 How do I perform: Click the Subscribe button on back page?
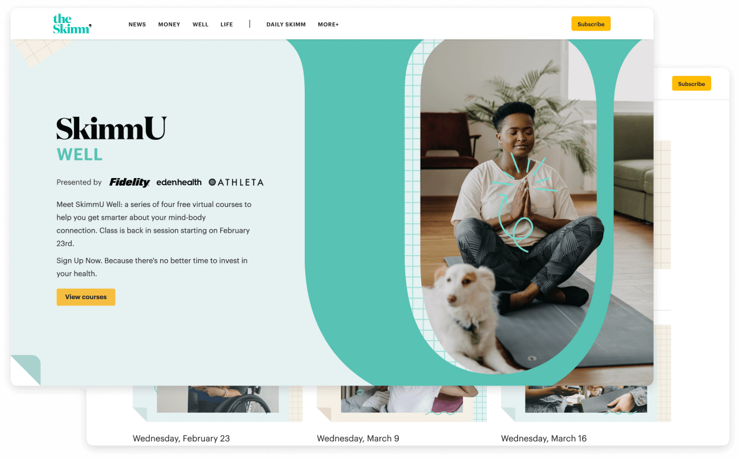click(691, 83)
